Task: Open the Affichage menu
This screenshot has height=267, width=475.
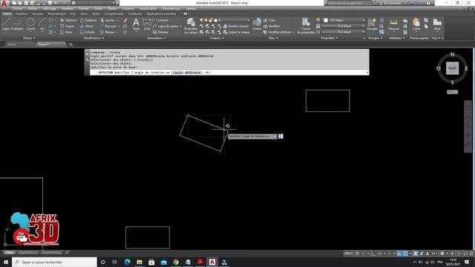Action: pyautogui.click(x=50, y=8)
